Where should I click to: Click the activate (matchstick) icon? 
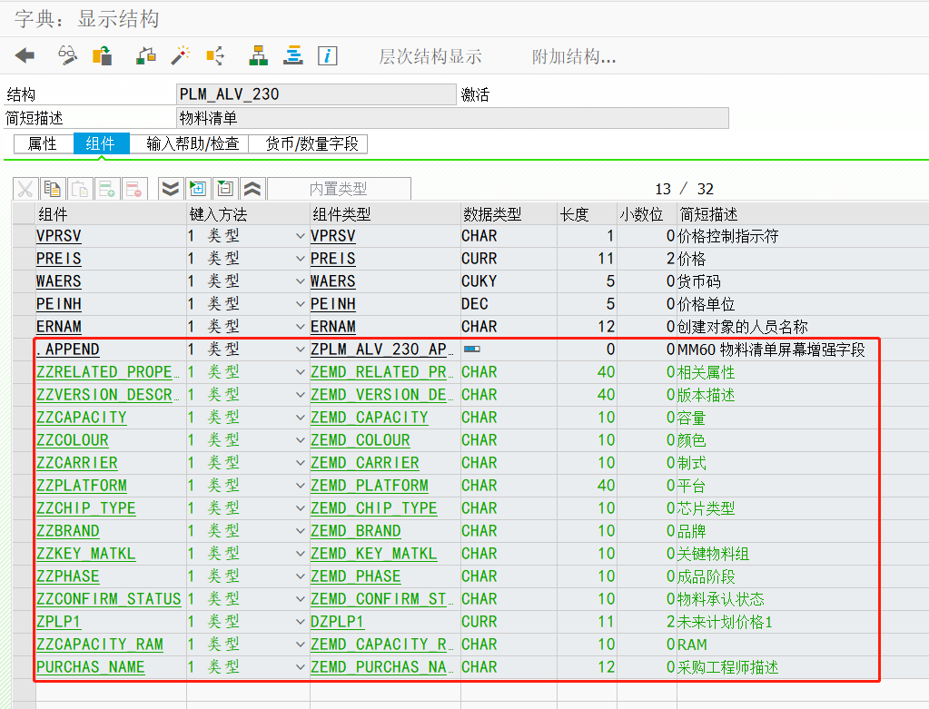[x=182, y=55]
